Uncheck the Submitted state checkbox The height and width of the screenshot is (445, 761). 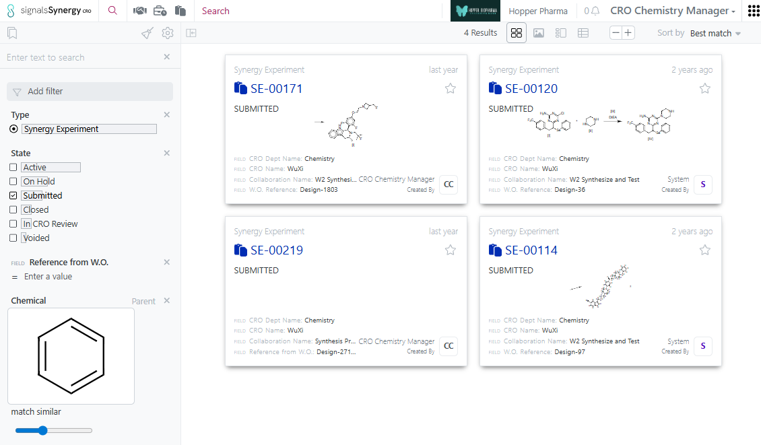[x=13, y=195]
